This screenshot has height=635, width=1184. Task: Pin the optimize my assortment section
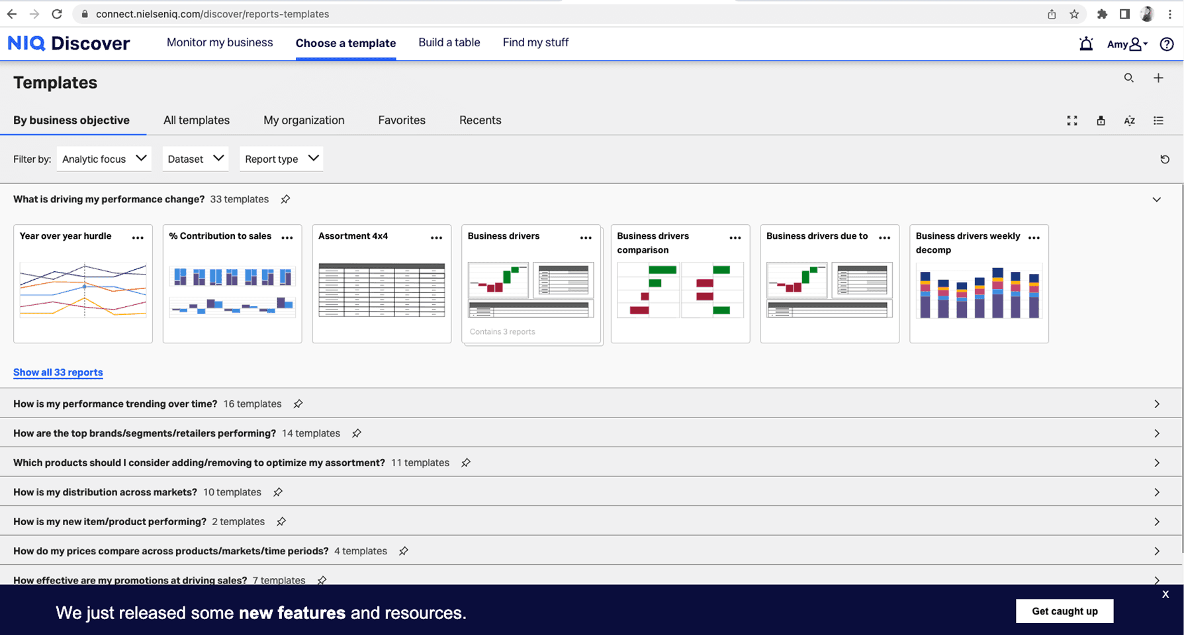[x=466, y=463]
